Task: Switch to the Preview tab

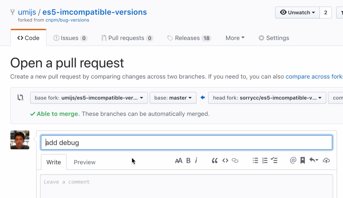Action: [84, 162]
